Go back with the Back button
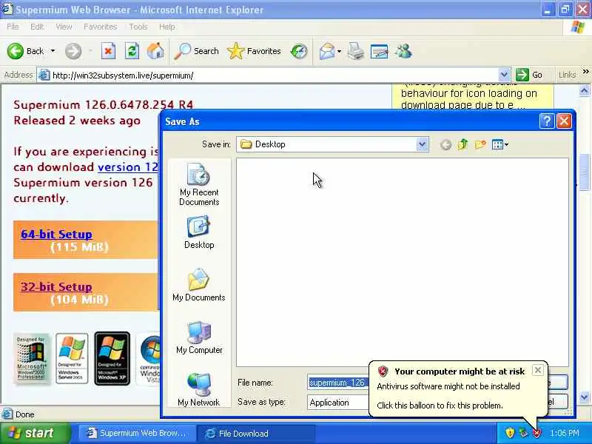The width and height of the screenshot is (592, 444). pos(25,51)
